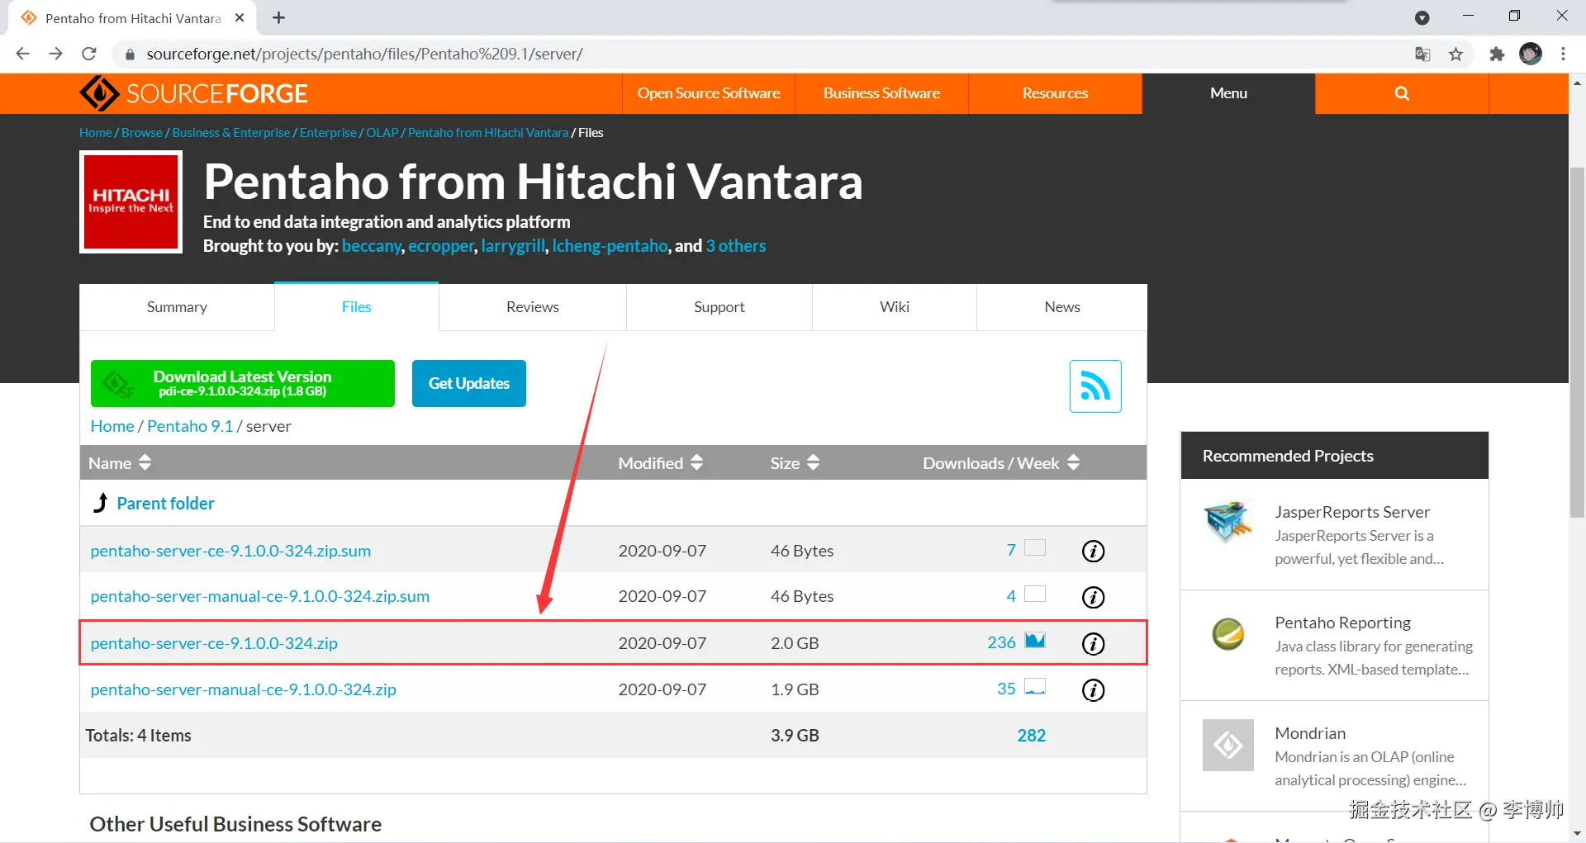
Task: Switch to the Summary tab
Action: (177, 307)
